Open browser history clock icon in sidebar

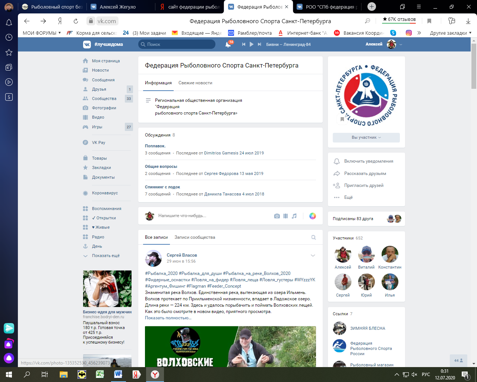click(9, 37)
